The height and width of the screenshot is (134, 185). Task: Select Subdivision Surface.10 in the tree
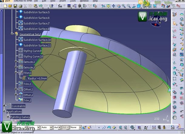37,40
